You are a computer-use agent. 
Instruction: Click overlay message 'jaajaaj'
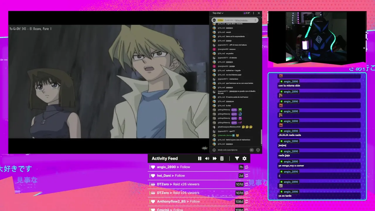[282, 145]
